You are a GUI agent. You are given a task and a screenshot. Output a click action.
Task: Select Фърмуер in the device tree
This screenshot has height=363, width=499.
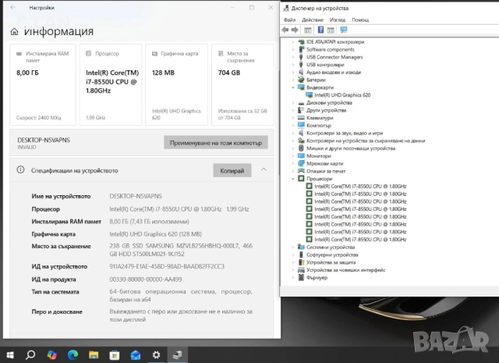pyautogui.click(x=317, y=278)
